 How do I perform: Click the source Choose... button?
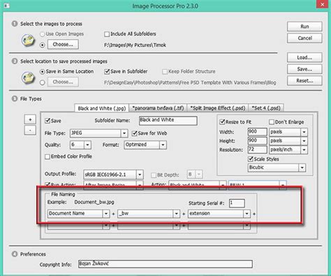coord(63,45)
